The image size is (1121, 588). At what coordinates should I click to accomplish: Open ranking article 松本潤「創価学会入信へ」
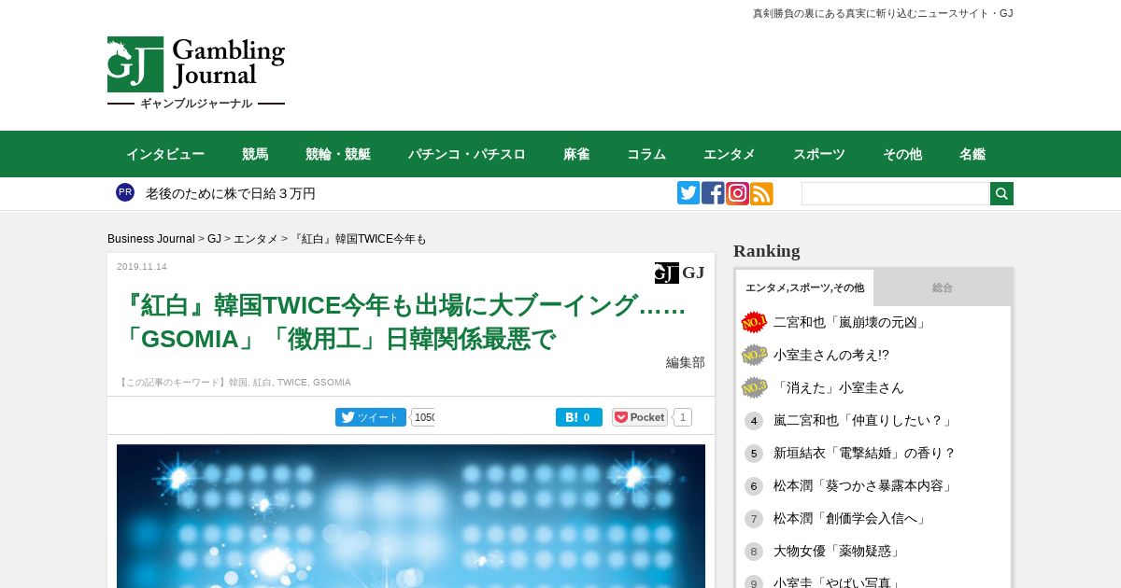pyautogui.click(x=851, y=519)
